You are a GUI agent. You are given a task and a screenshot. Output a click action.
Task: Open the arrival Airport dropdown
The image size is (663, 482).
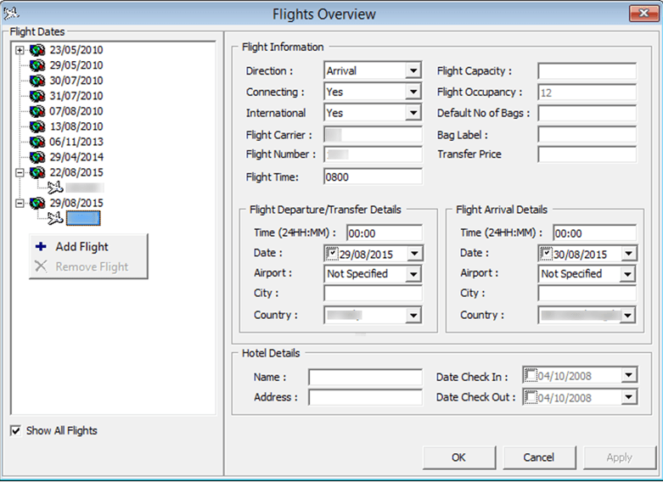pos(627,274)
